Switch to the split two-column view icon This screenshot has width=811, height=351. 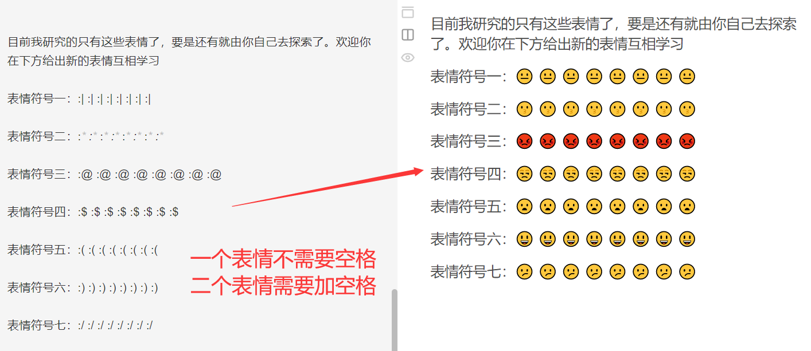point(407,35)
